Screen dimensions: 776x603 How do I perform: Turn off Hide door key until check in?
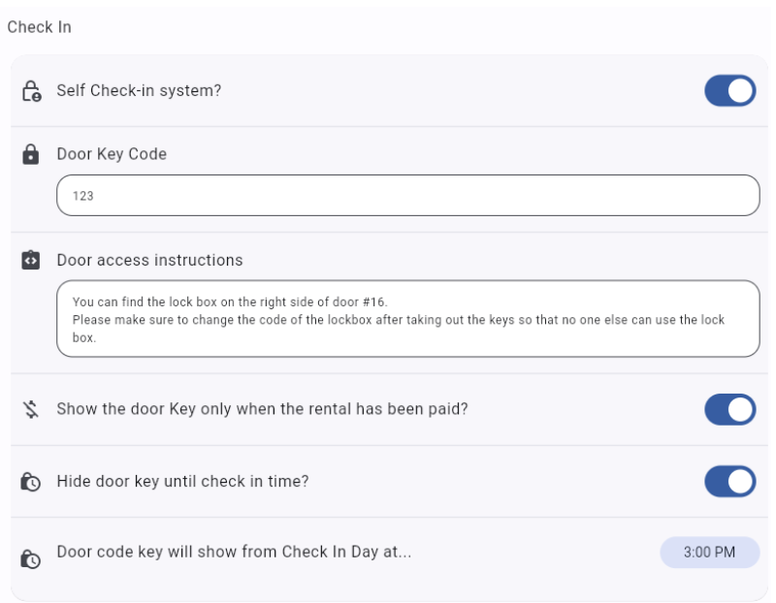(729, 481)
